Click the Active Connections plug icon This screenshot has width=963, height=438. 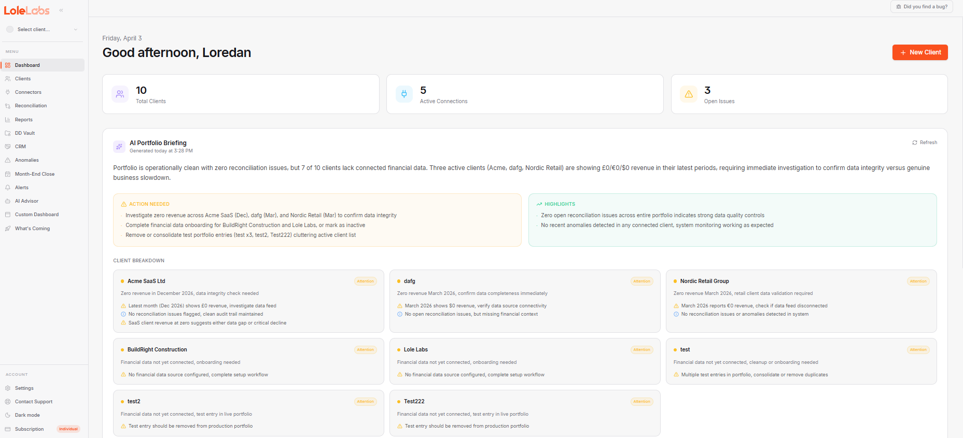tap(404, 94)
